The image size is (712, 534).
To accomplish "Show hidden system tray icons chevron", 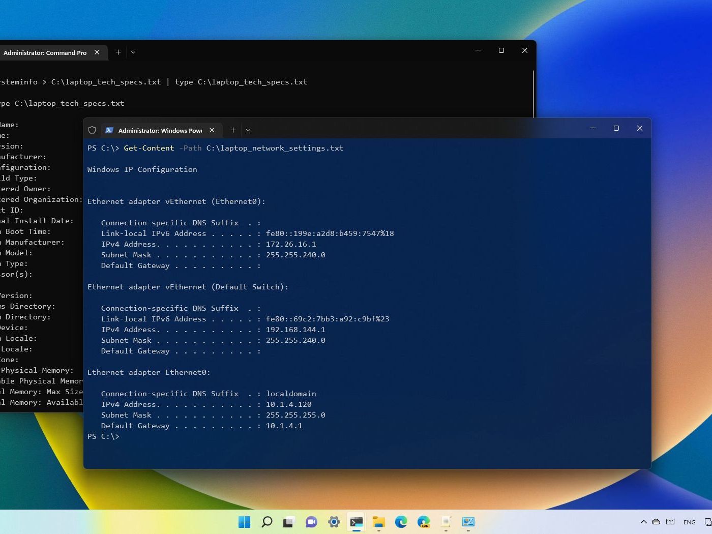I will click(643, 522).
